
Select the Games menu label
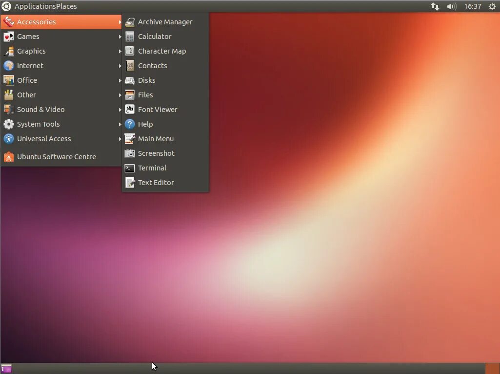tap(28, 37)
